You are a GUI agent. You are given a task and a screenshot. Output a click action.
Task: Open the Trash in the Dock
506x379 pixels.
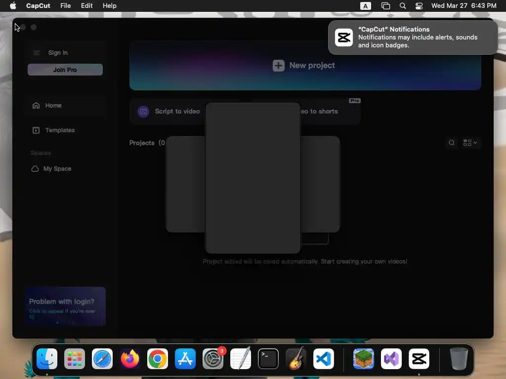click(459, 359)
